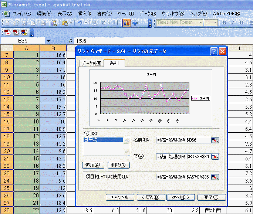Click the first Adobe PDF toolbar icon
This screenshot has height=214, width=253.
click(x=7, y=33)
